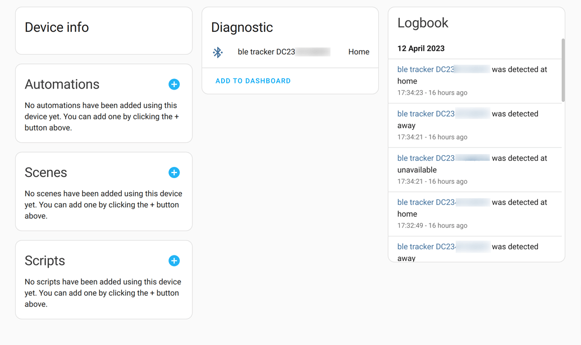Open tracker link in the 17:34:23 logbook entry

click(426, 69)
